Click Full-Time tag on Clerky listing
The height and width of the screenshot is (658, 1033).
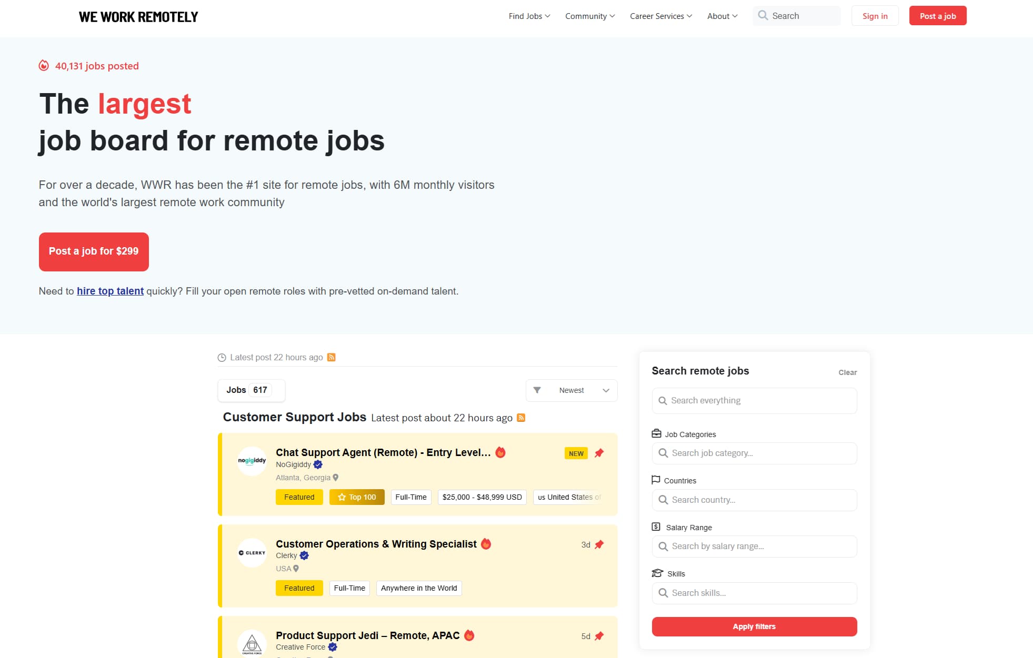(349, 588)
